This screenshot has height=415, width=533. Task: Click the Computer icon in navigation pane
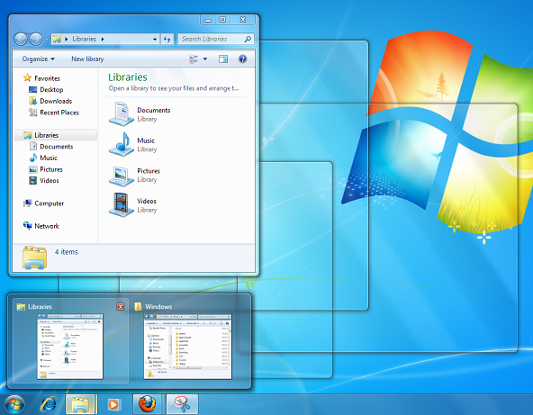click(27, 203)
